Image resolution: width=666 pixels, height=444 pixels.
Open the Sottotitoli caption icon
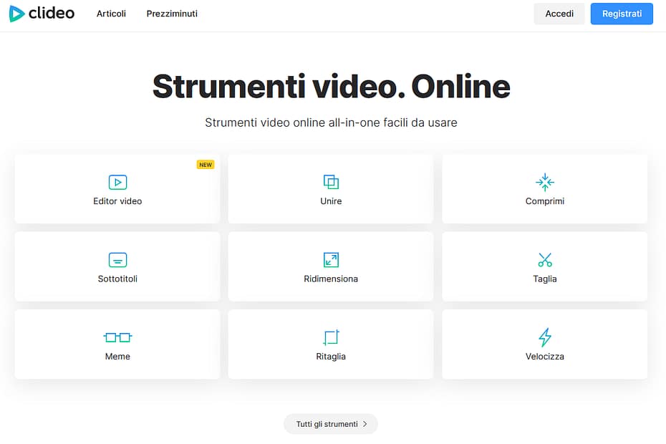(117, 259)
